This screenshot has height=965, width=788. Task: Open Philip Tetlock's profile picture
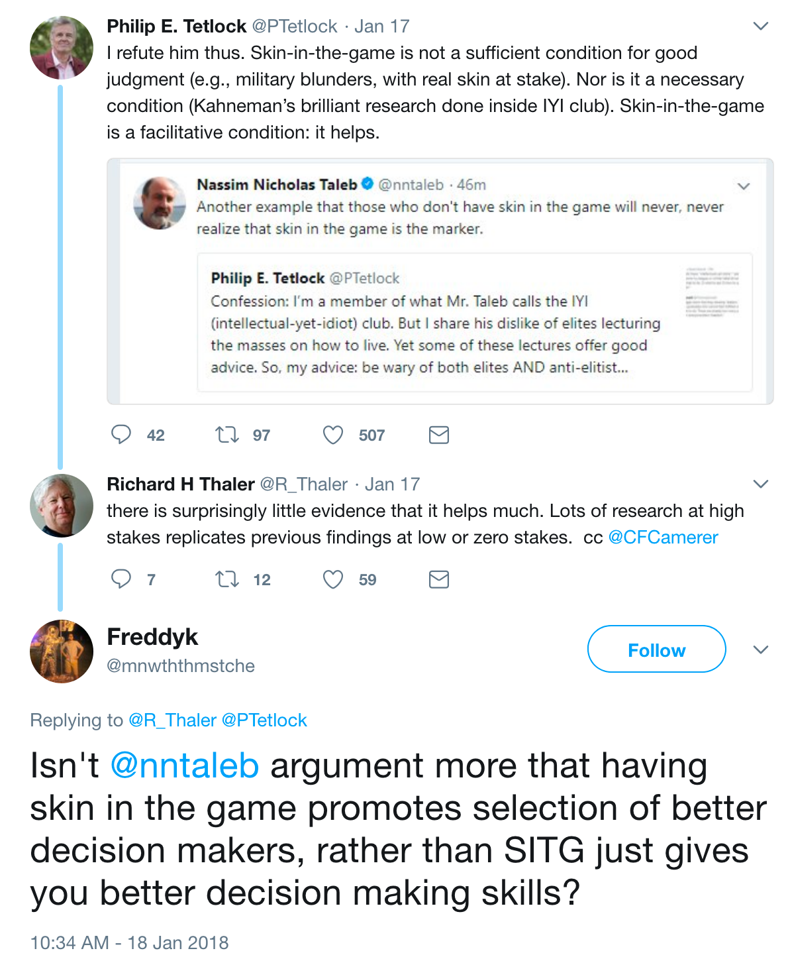point(62,48)
